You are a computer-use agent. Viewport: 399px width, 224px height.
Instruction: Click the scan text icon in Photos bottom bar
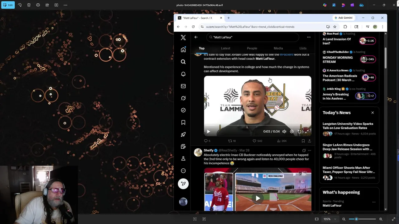(x=204, y=219)
